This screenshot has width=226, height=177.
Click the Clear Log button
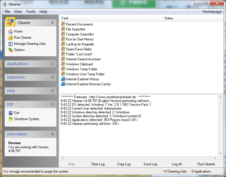[98, 164]
